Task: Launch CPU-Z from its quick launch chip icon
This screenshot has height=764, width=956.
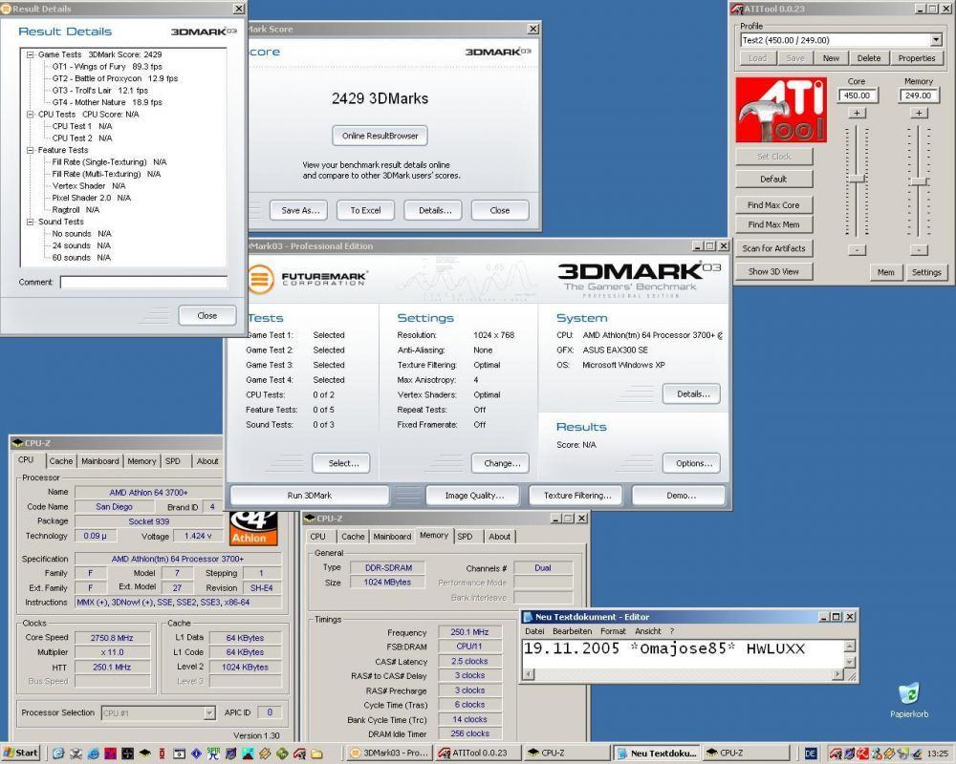Action: 144,753
